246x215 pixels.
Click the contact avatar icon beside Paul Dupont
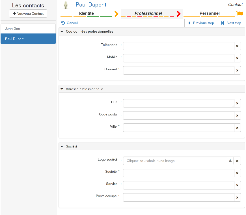[x=66, y=5]
